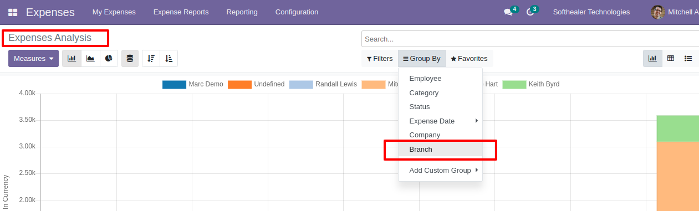Open the apps grid menu icon
Viewport: 699px width, 211px height.
(x=12, y=12)
